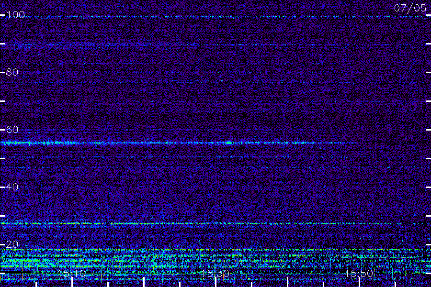Click the 20 frequency axis label

[12, 244]
